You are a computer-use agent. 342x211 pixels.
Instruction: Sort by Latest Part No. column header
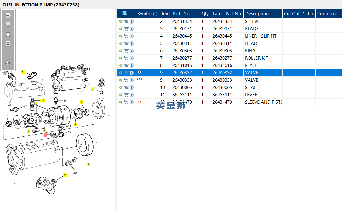tap(227, 13)
